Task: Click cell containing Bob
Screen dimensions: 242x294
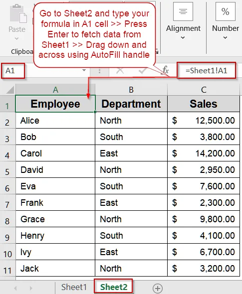Action: (x=55, y=137)
